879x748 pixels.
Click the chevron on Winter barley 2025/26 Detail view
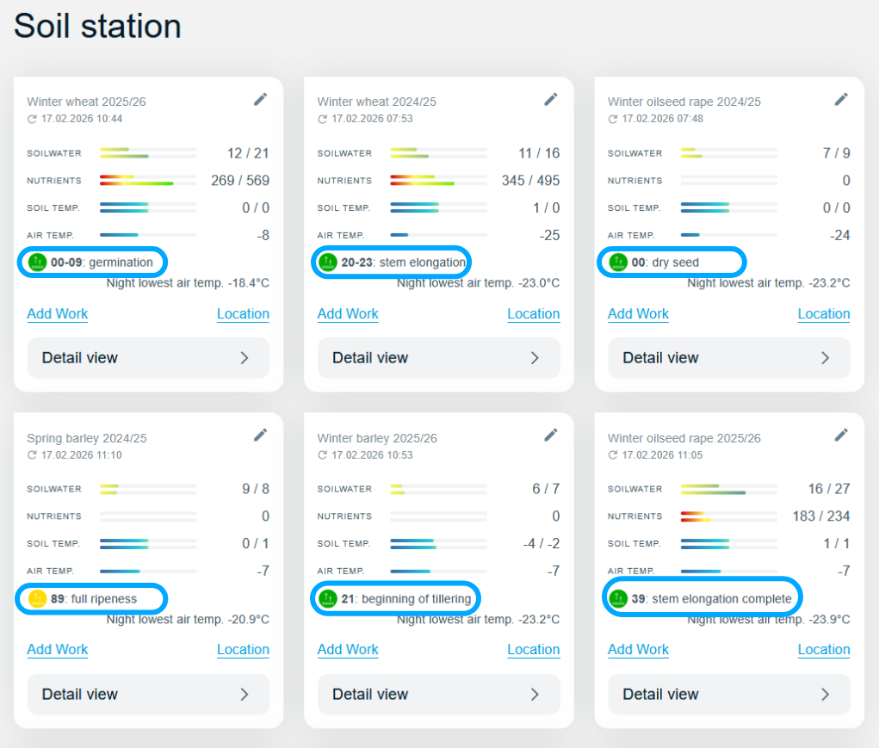(535, 694)
